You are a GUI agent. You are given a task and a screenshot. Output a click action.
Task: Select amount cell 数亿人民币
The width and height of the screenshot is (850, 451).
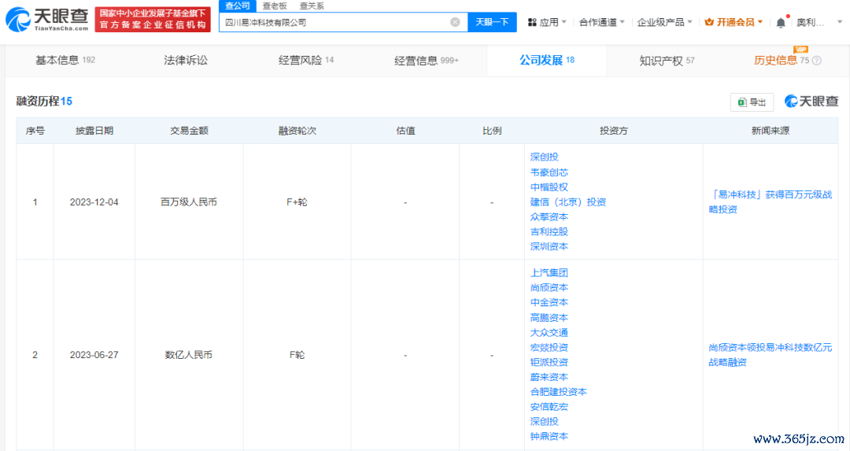(189, 355)
